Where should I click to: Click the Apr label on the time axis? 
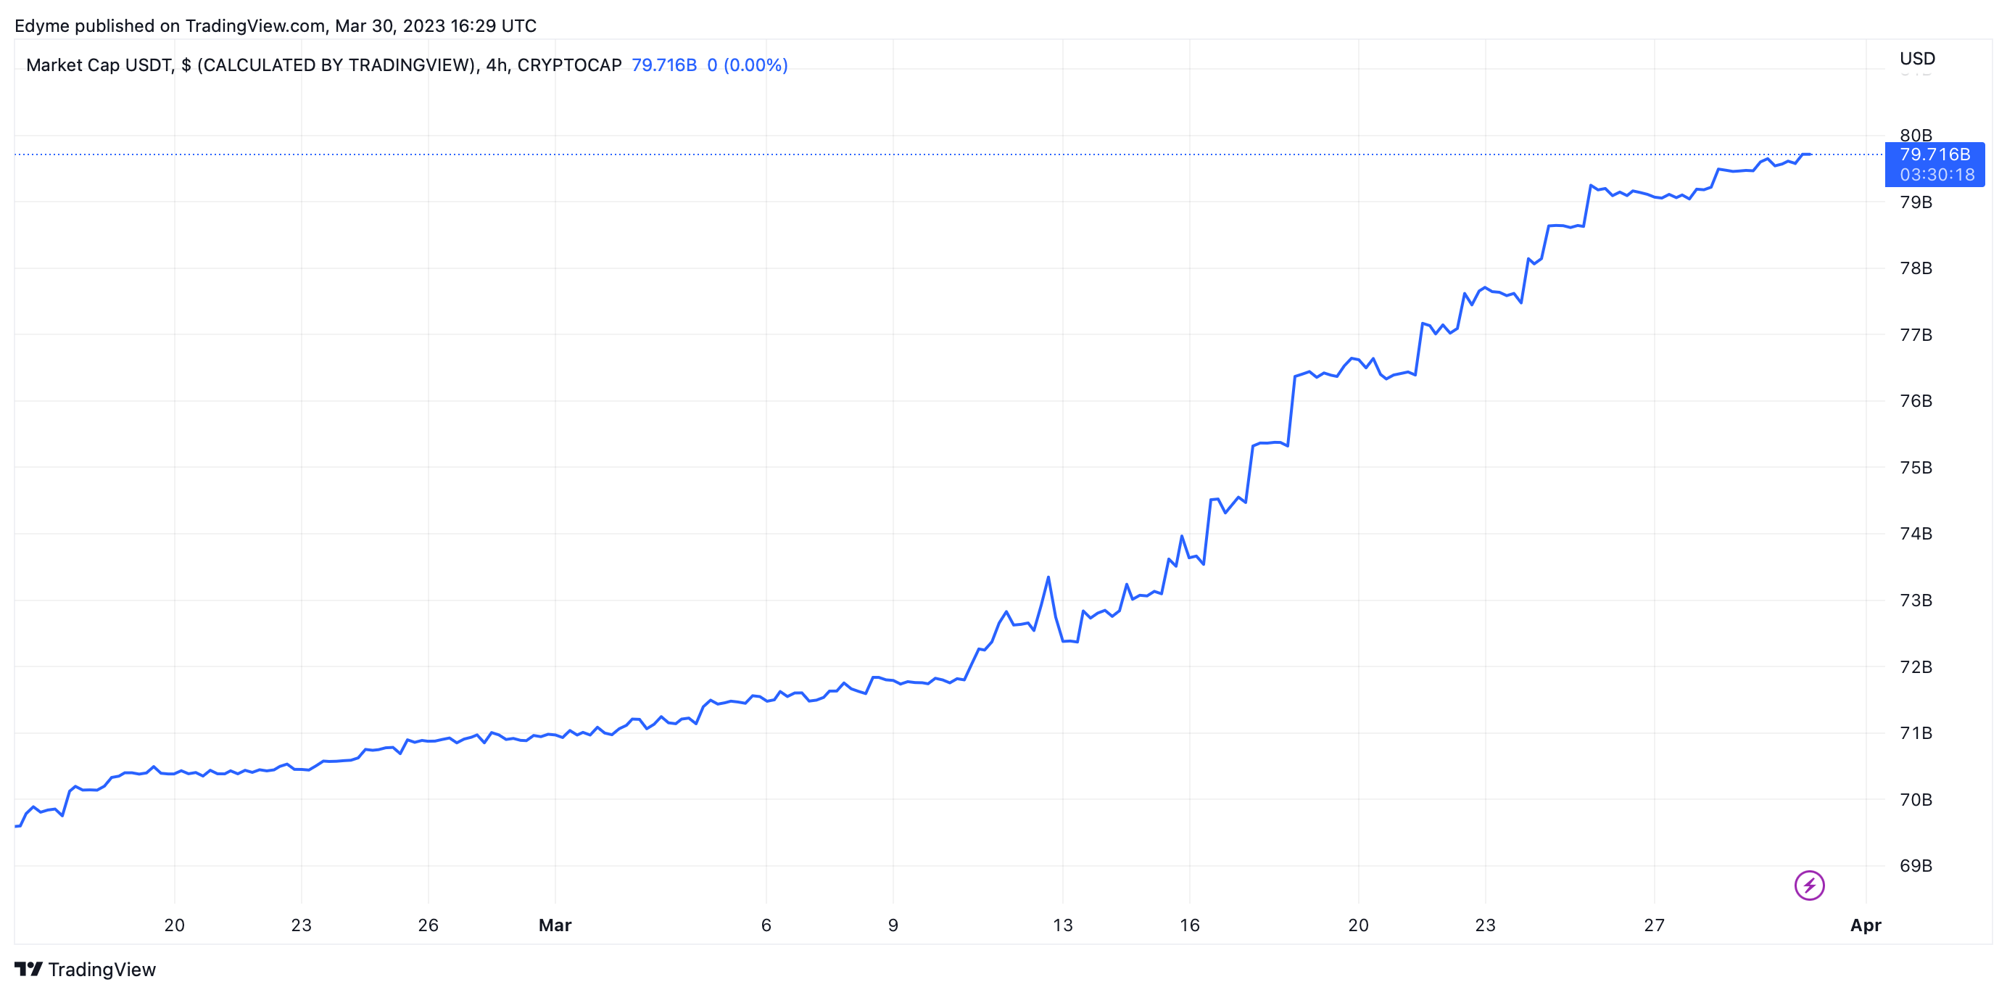click(x=1865, y=925)
